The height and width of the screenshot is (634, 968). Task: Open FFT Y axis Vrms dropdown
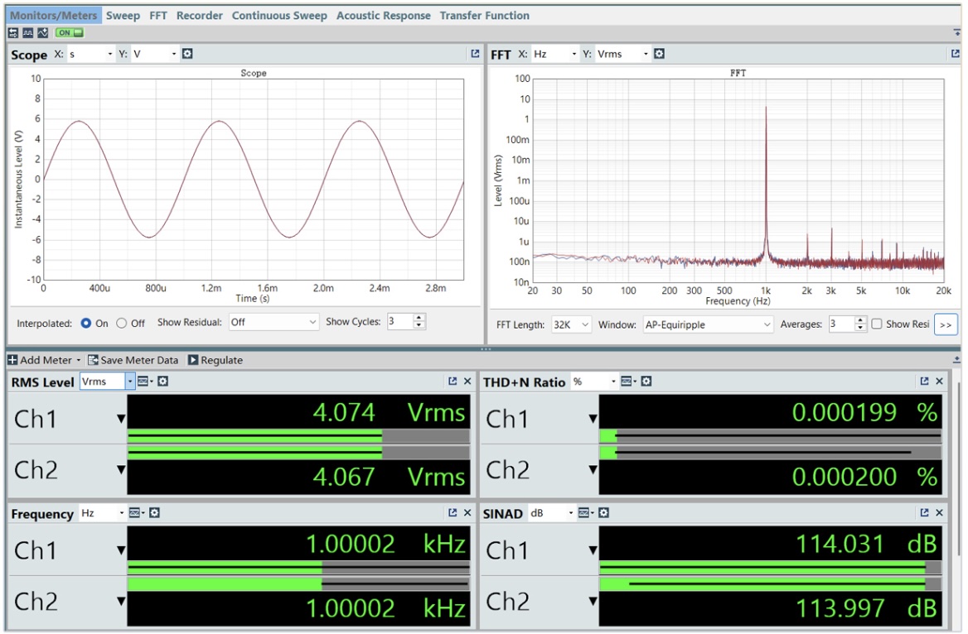(x=623, y=54)
